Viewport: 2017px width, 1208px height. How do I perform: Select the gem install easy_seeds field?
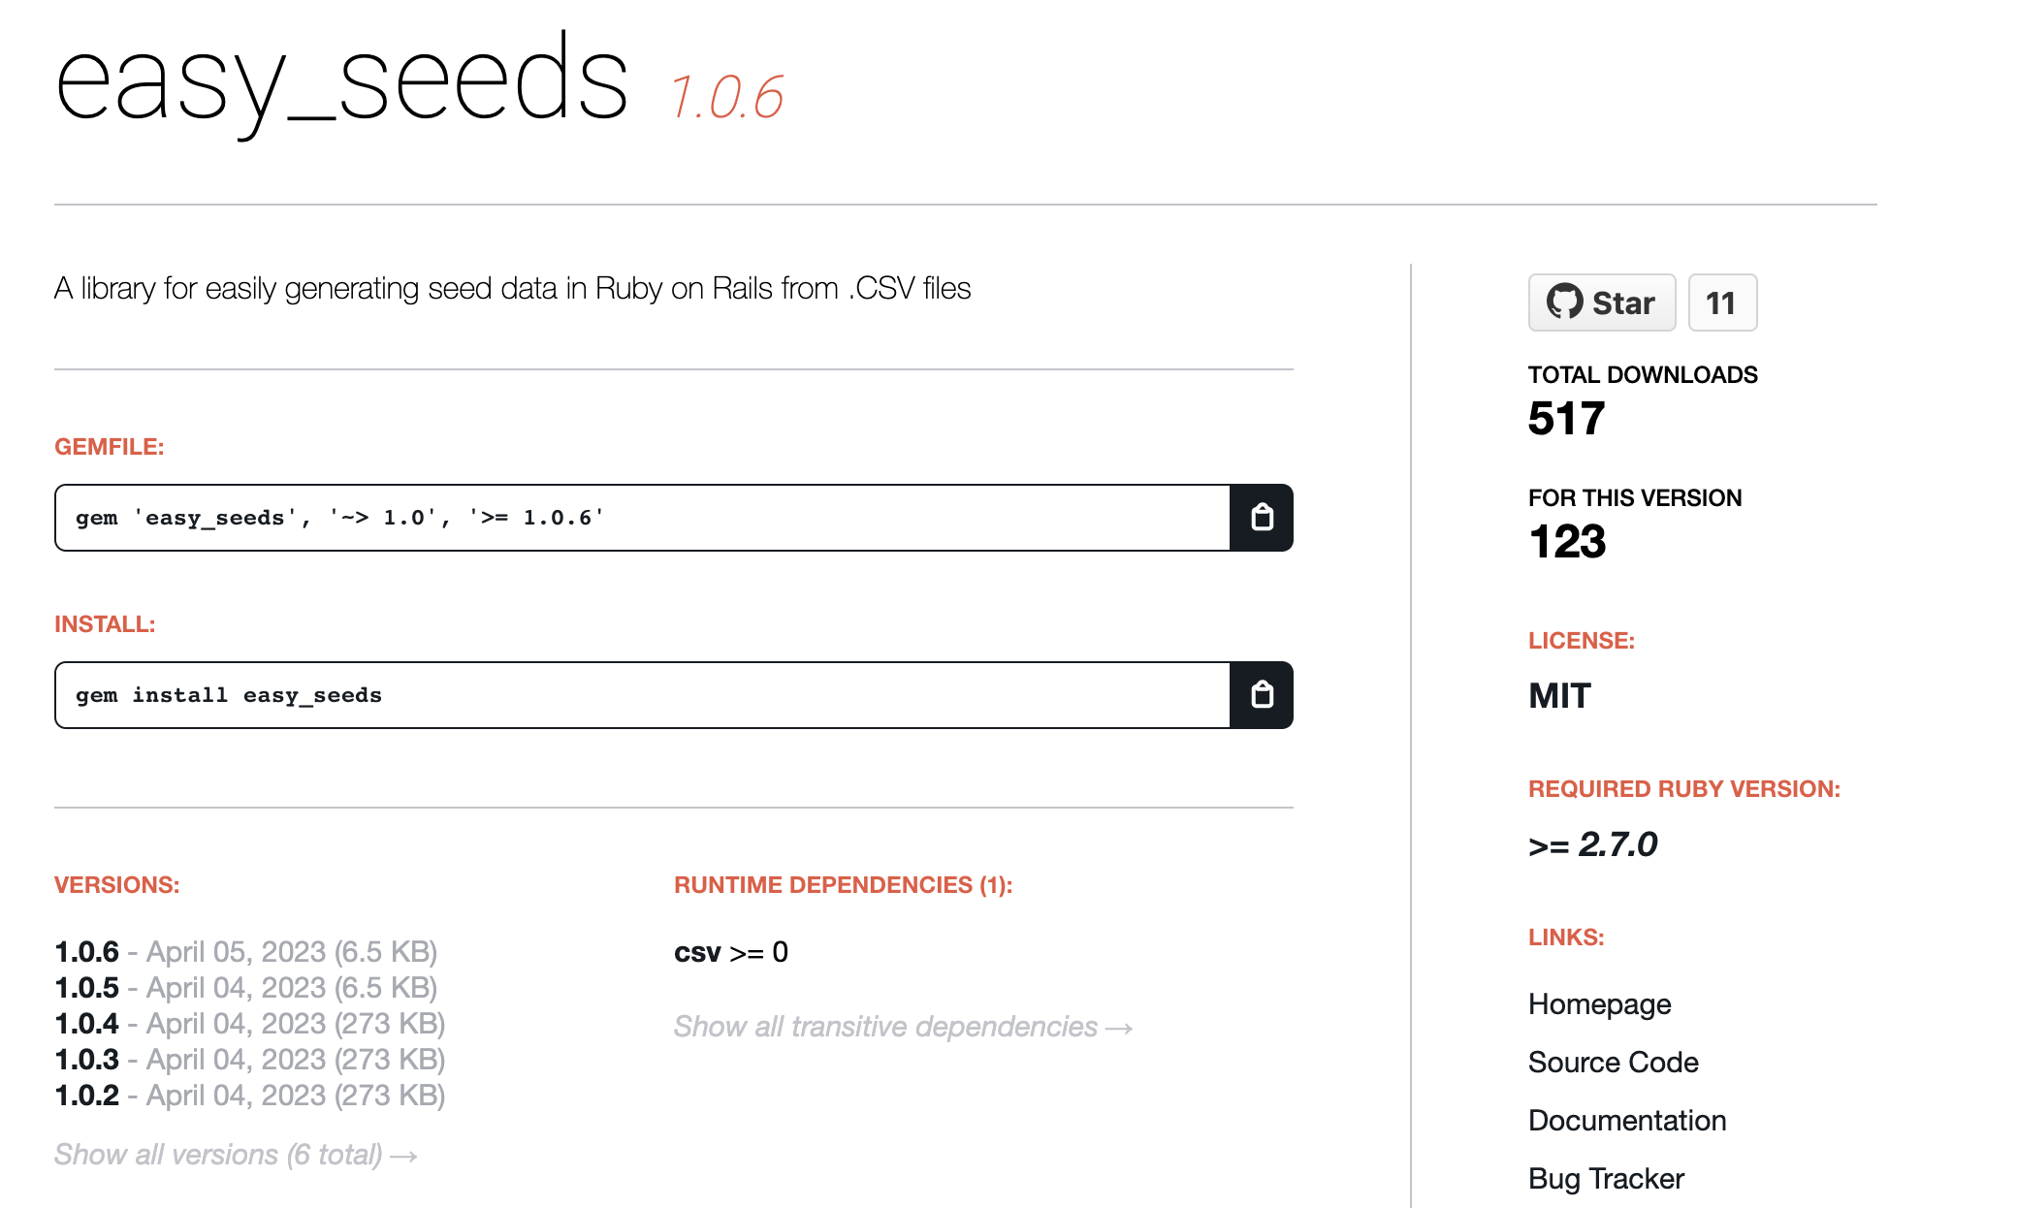tap(642, 695)
